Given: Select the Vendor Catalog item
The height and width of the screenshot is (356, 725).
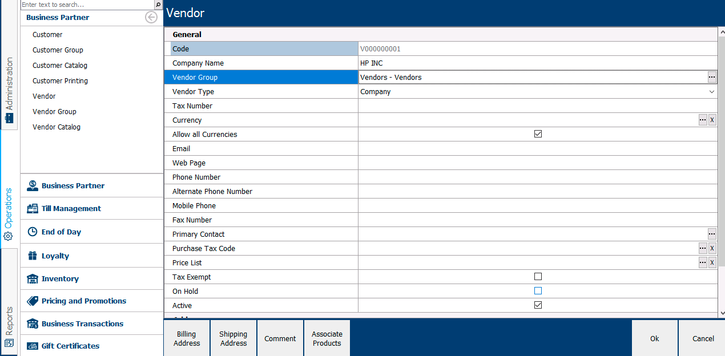Looking at the screenshot, I should [x=57, y=127].
